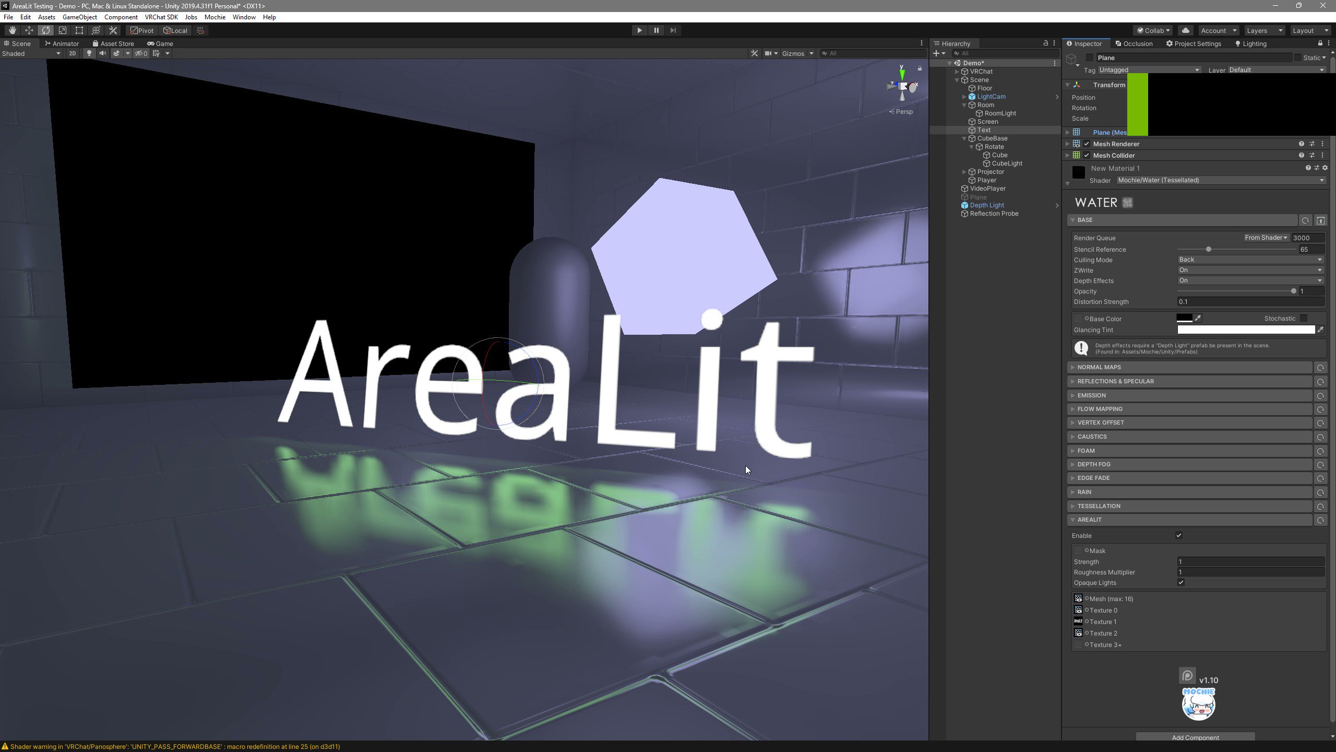
Task: Click the Base Color swatch
Action: click(1185, 318)
